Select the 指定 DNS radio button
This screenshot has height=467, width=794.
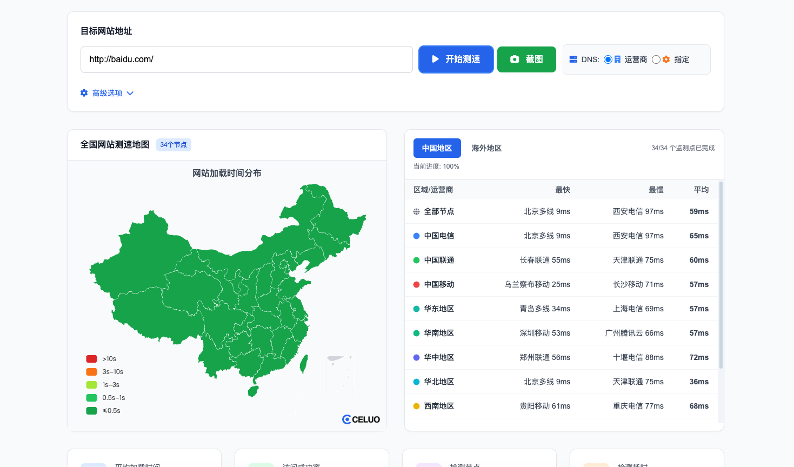coord(656,59)
